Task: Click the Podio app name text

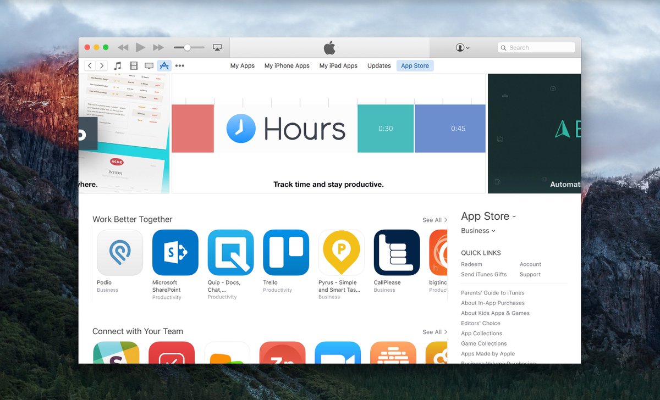Action: tap(104, 282)
